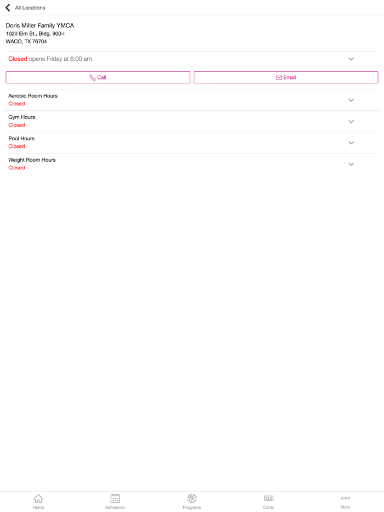Open the More tab

pos(346,502)
